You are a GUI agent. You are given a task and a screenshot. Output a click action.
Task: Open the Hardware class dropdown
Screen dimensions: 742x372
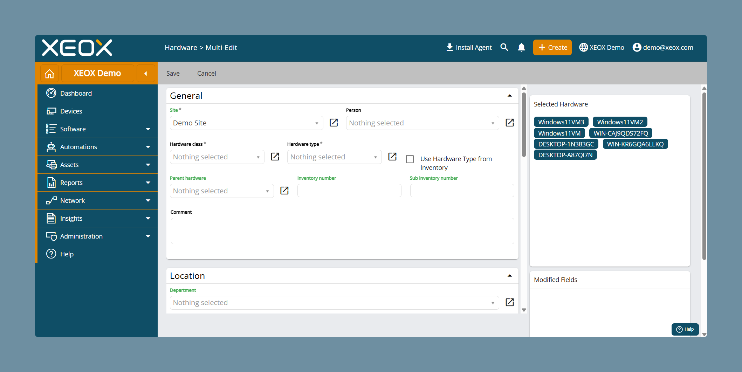point(217,157)
